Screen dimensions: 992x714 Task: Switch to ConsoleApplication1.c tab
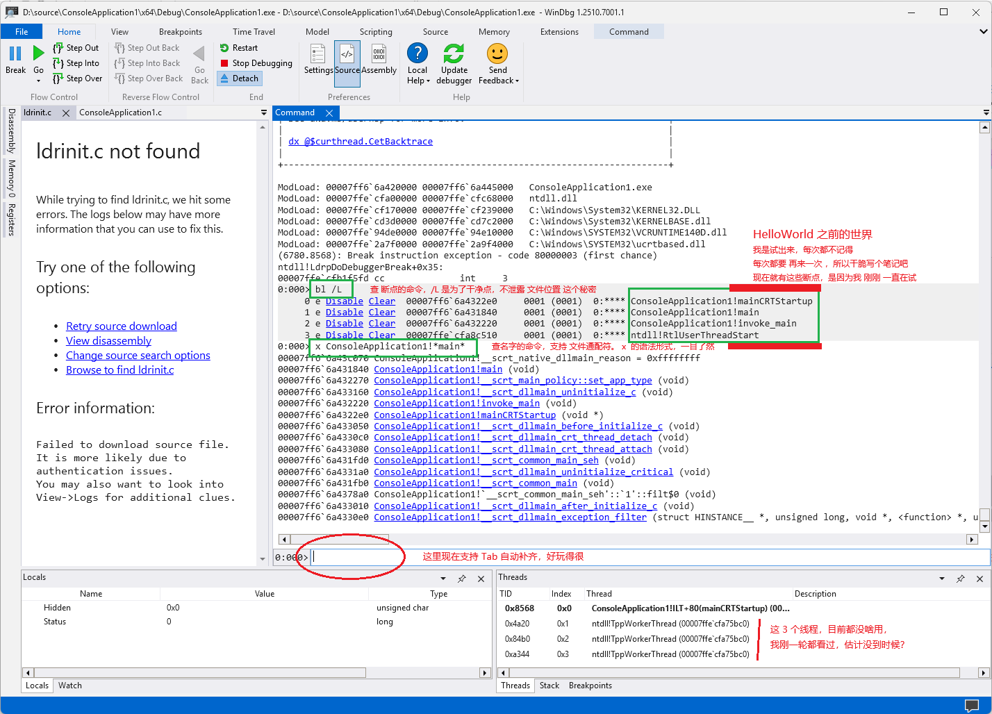(x=120, y=113)
